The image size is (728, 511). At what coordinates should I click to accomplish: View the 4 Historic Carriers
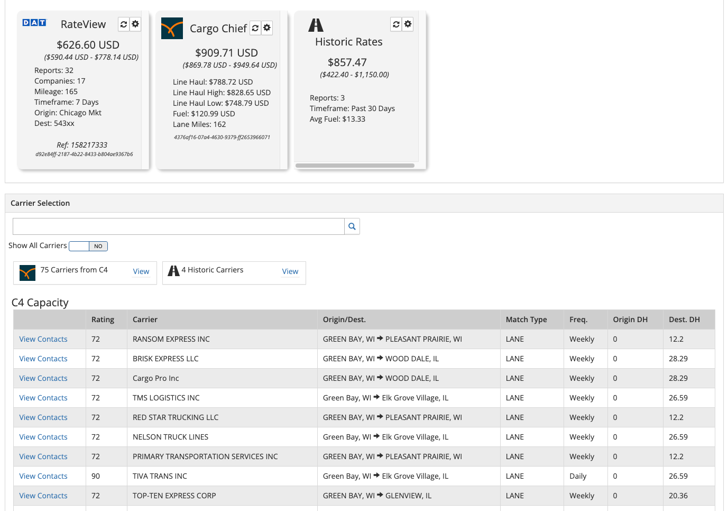point(290,271)
